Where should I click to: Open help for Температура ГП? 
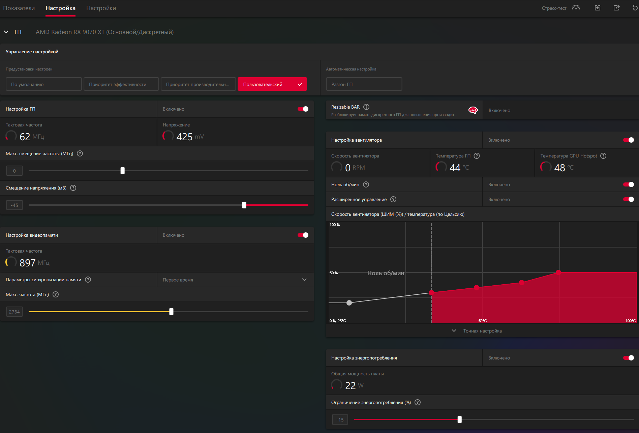tap(477, 156)
